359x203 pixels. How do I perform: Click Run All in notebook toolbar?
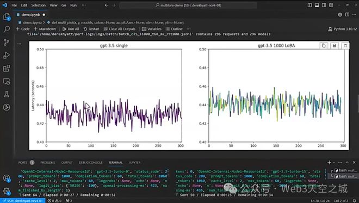[x=71, y=29]
